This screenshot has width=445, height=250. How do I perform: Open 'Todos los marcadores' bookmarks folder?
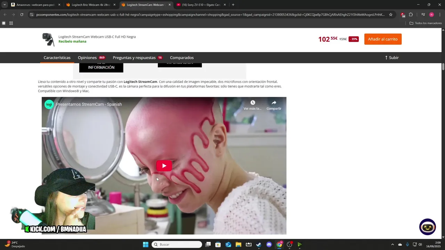(x=426, y=23)
